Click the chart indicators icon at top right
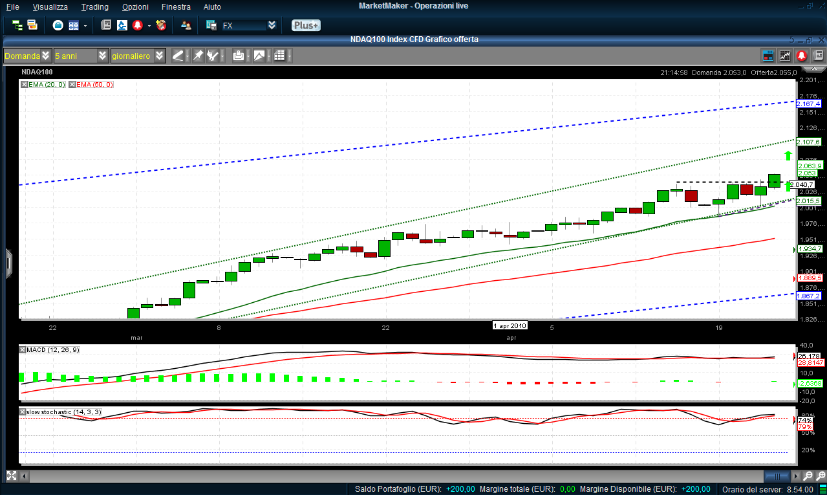 click(x=785, y=56)
